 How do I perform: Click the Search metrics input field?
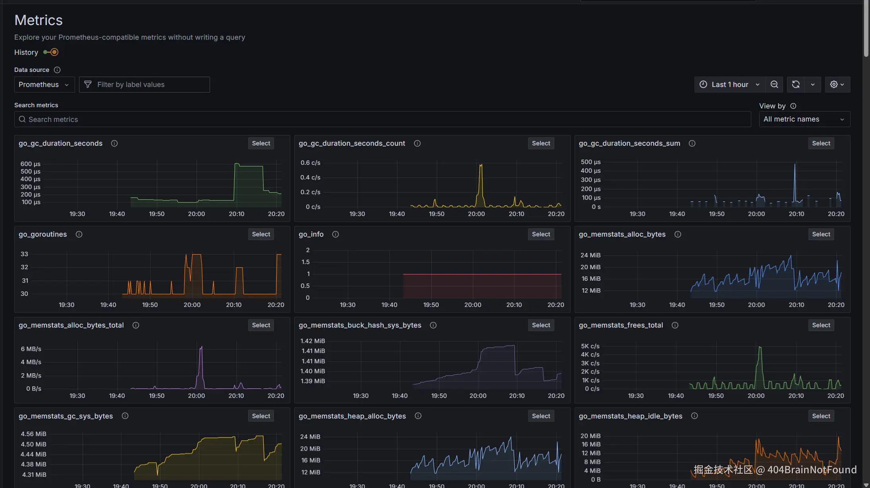(x=382, y=120)
